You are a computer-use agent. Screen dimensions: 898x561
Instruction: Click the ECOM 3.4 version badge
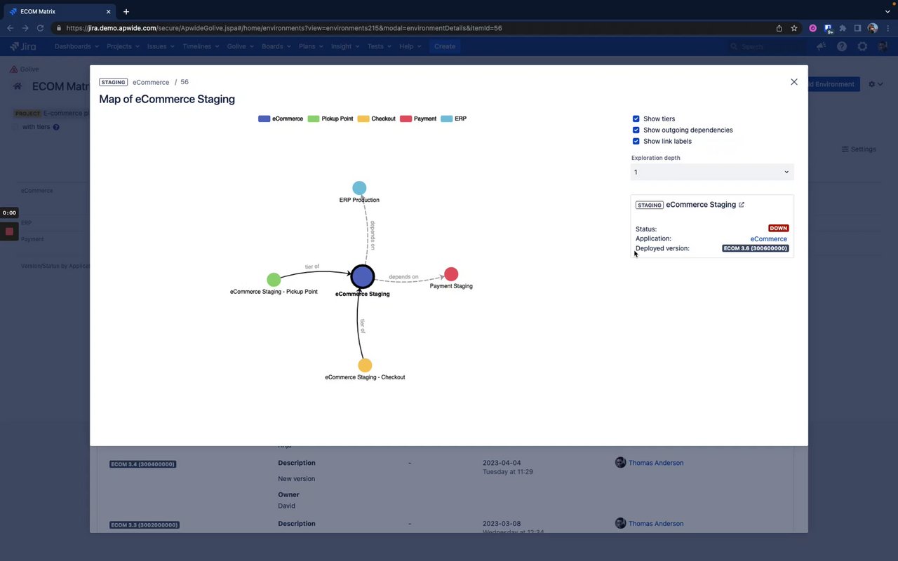point(143,464)
